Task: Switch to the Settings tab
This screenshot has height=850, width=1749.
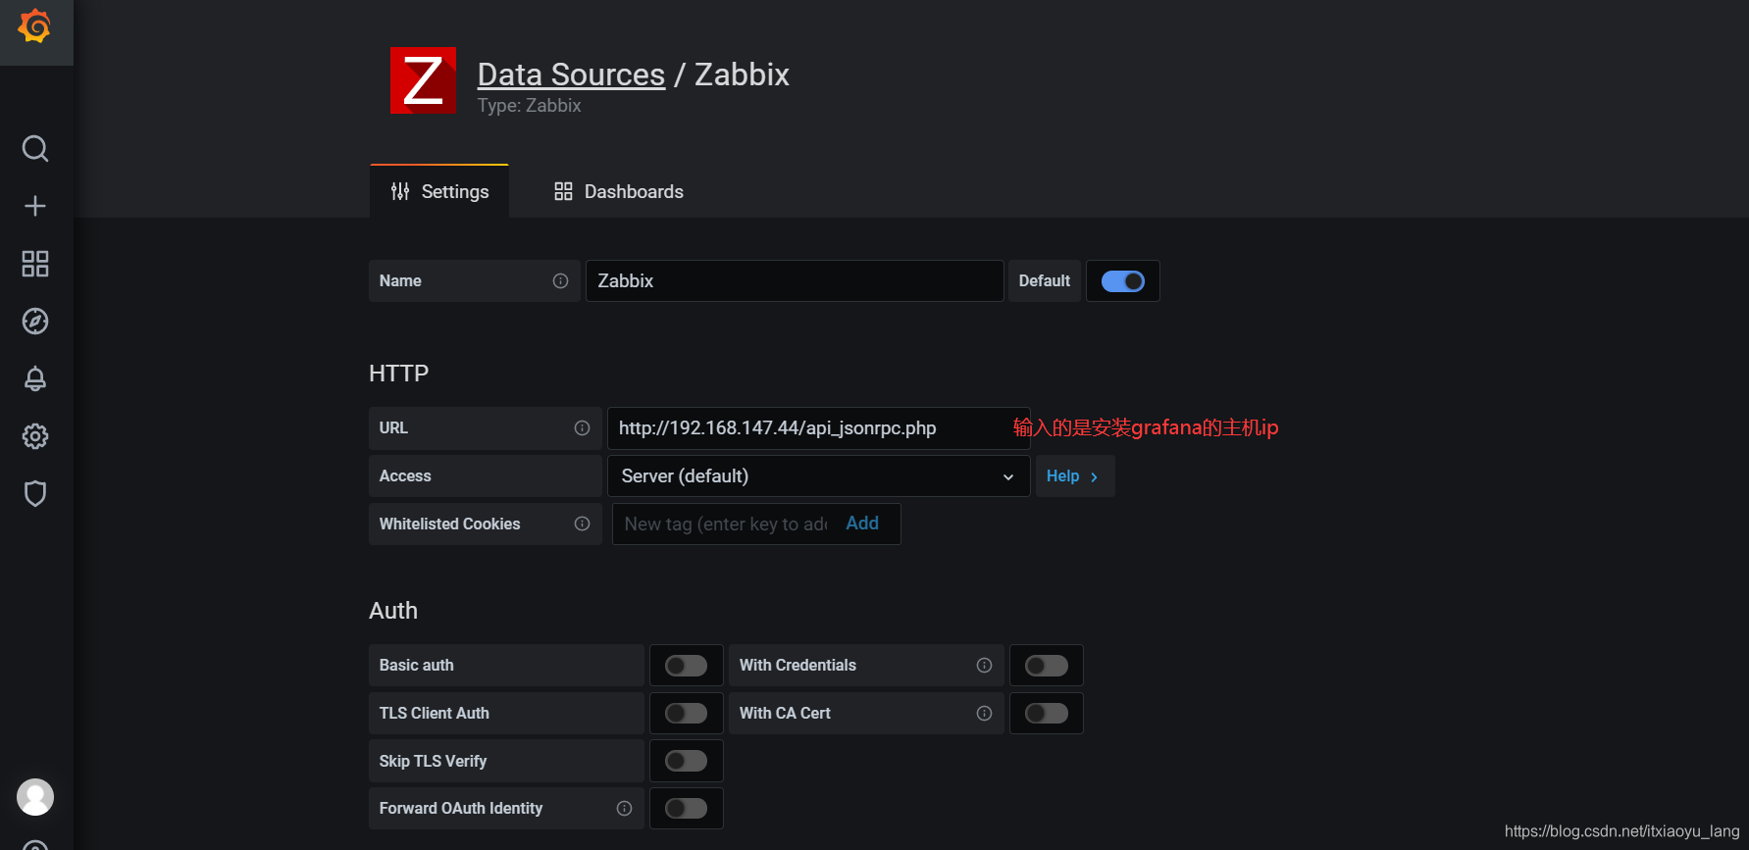Action: click(x=439, y=192)
